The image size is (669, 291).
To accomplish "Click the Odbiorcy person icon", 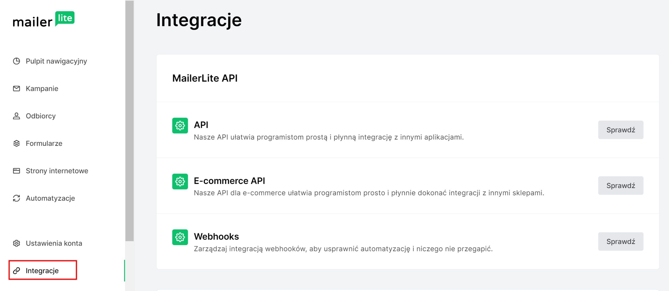I will tap(16, 116).
